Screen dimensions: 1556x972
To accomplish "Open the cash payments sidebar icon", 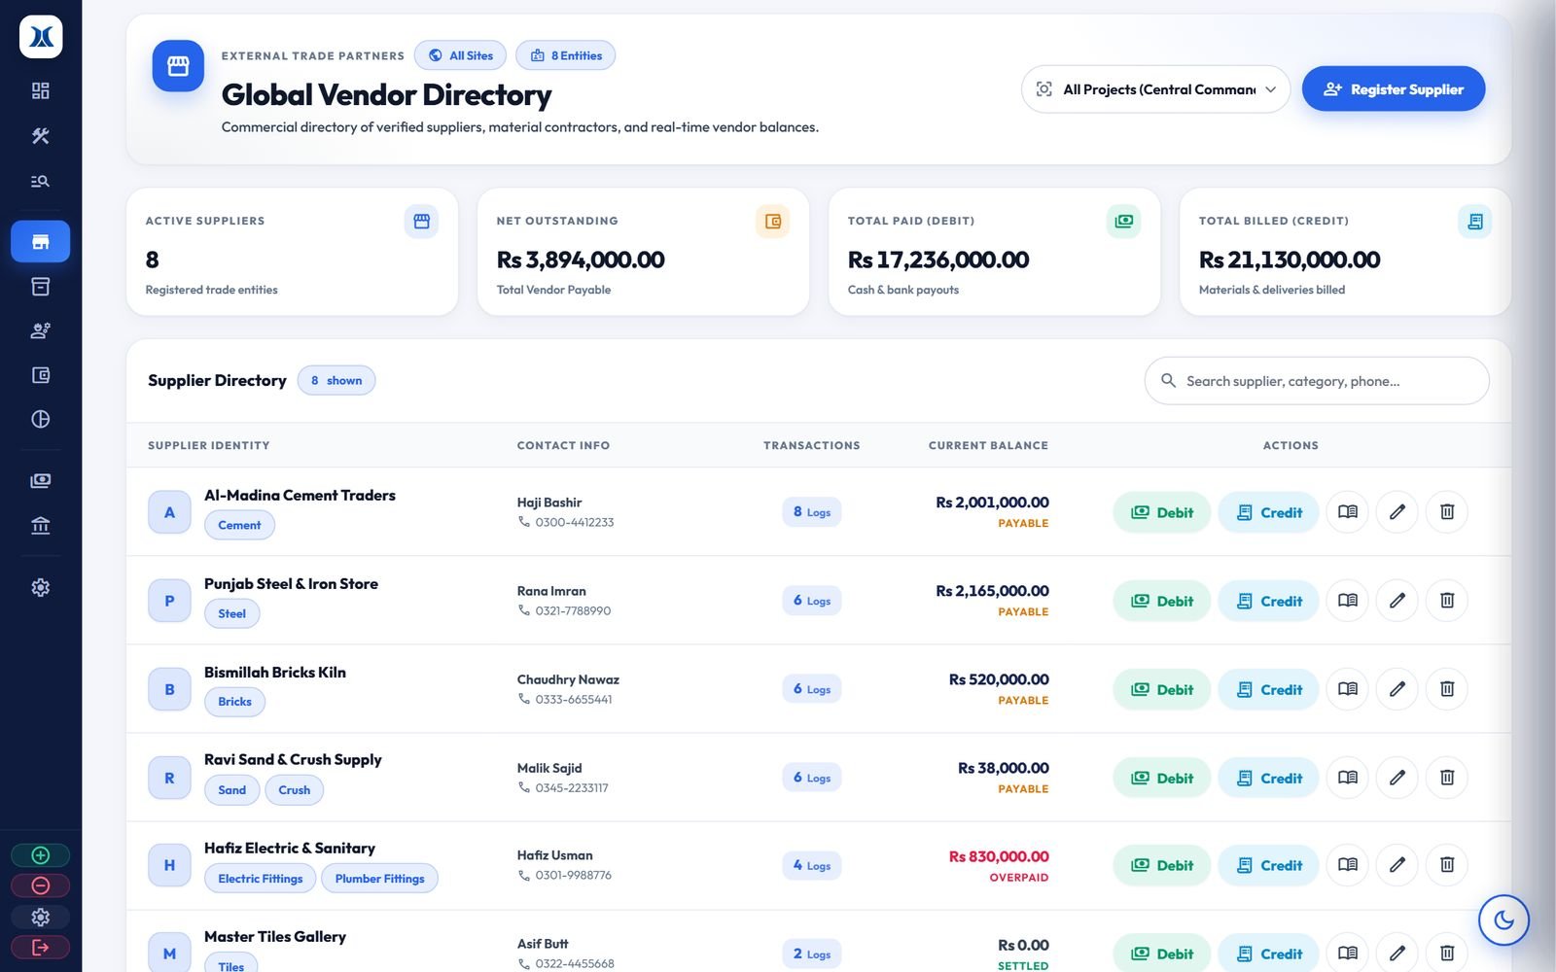I will (40, 480).
